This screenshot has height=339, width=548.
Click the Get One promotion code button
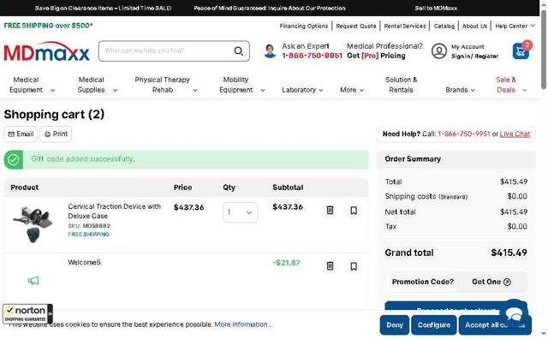[491, 282]
